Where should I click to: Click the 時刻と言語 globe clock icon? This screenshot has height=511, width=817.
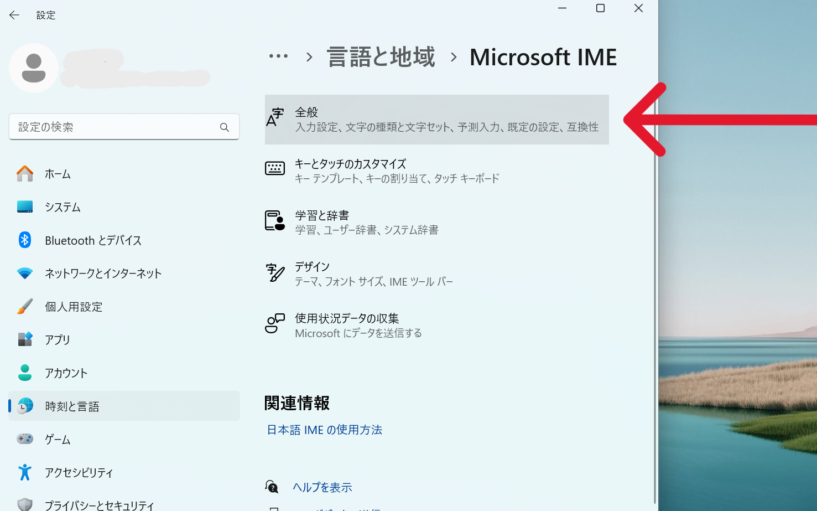pos(25,406)
